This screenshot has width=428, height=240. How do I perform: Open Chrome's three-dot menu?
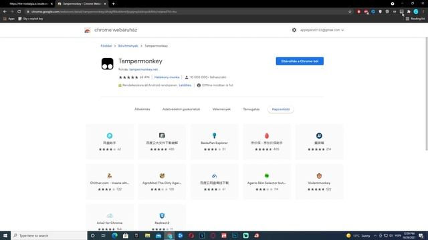[423, 12]
